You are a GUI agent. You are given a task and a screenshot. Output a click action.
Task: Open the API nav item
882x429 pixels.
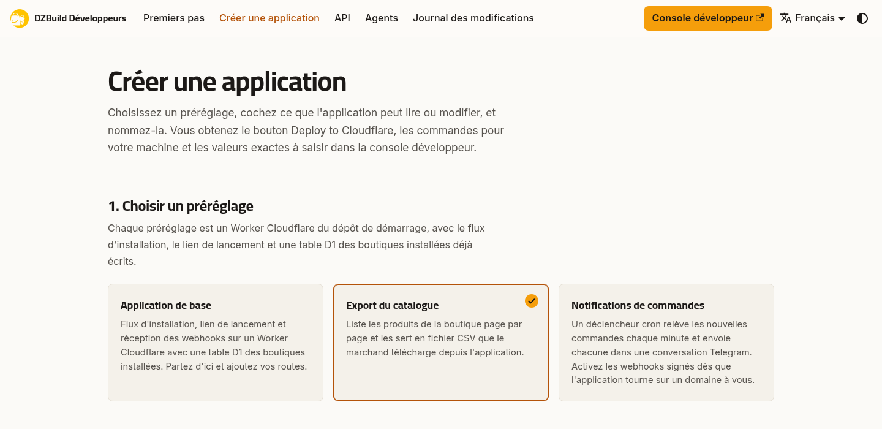click(x=342, y=18)
